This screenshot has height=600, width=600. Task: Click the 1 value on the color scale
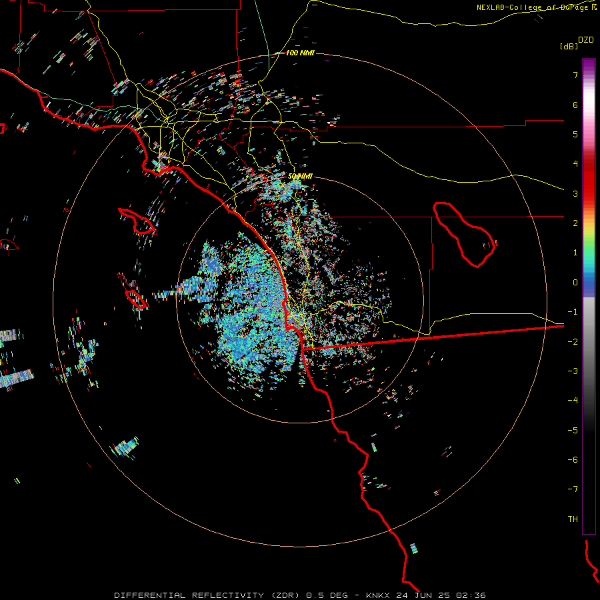point(575,253)
